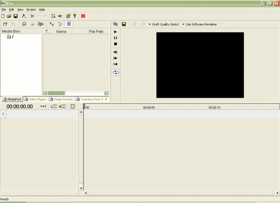This screenshot has height=203, width=280.
Task: Switch to the Video Plugins tab
Action: pyautogui.click(x=35, y=99)
